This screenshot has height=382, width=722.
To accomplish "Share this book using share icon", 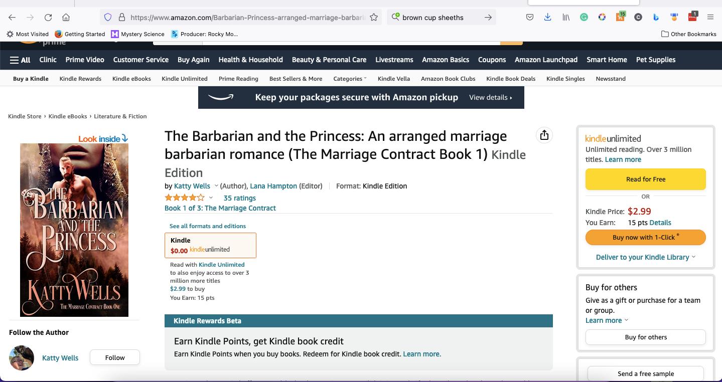I will (x=544, y=135).
